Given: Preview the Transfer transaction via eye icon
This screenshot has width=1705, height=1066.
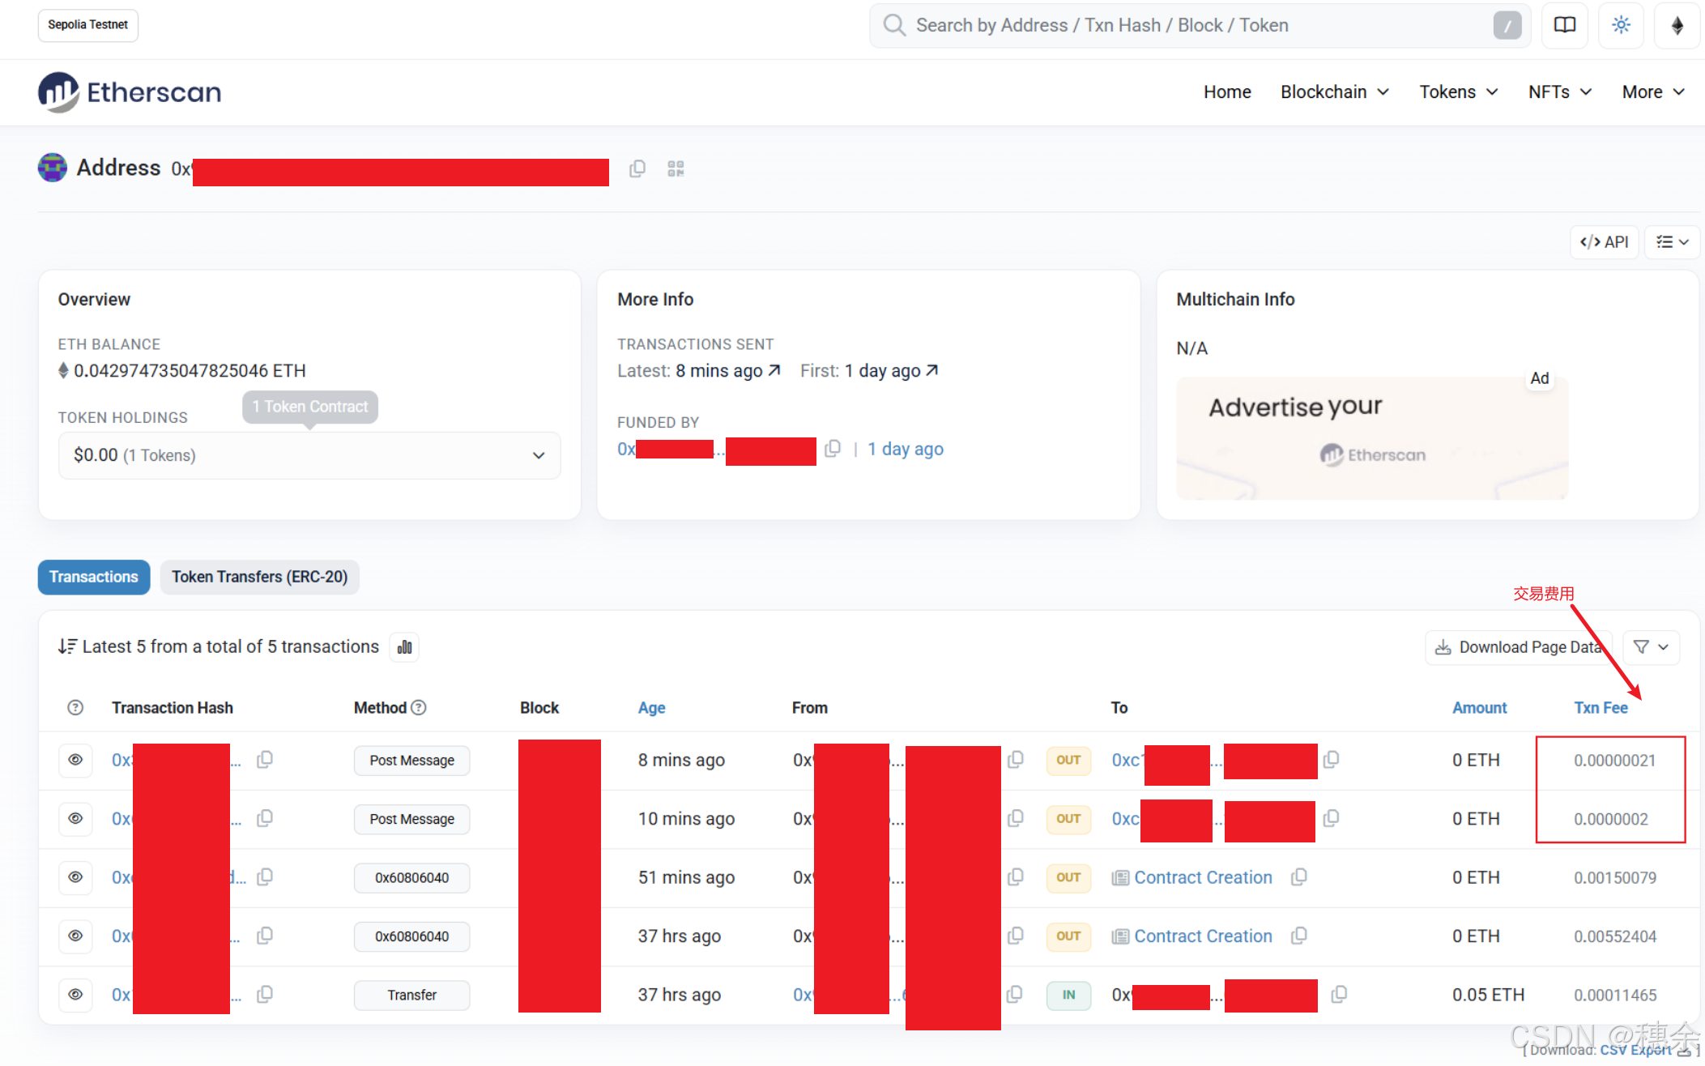Looking at the screenshot, I should [75, 995].
